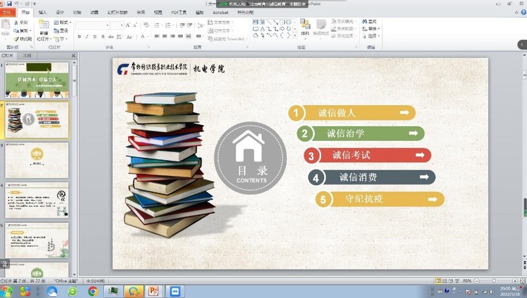Open the font color dropdown arrow
The image size is (527, 298).
point(148,36)
